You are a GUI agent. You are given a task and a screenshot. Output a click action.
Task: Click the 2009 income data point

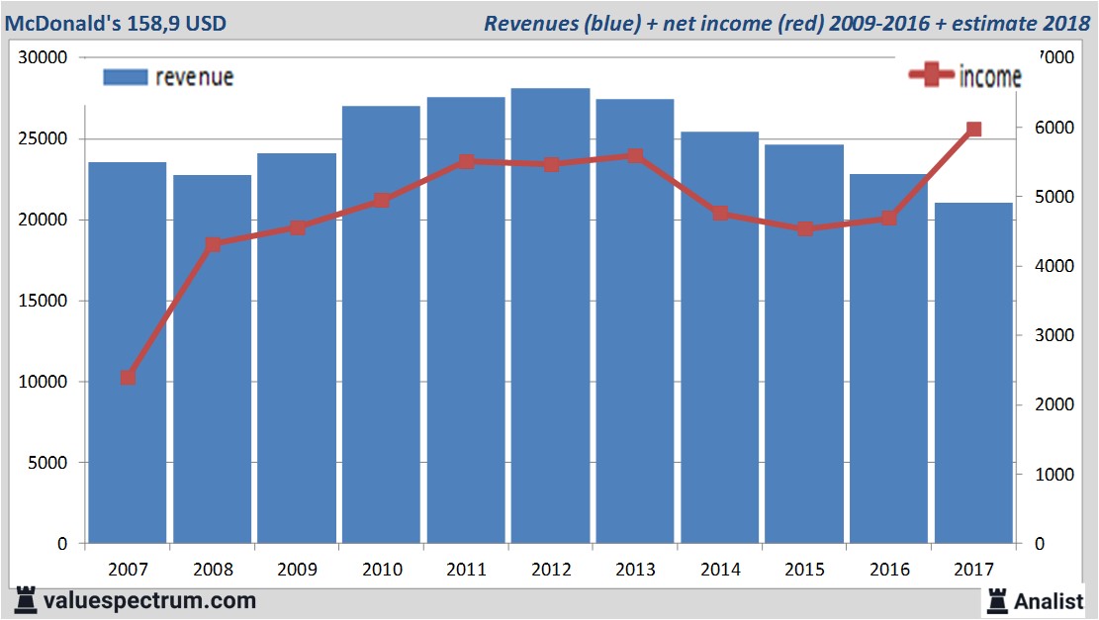tap(297, 227)
